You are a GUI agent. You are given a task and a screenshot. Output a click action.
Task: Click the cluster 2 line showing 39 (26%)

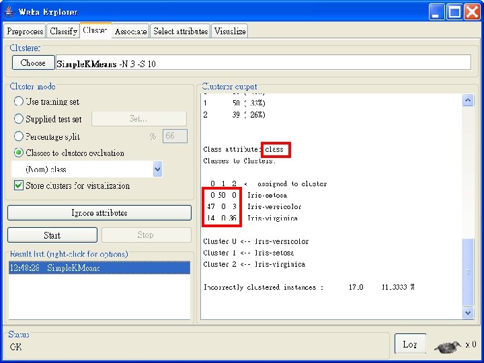(235, 115)
